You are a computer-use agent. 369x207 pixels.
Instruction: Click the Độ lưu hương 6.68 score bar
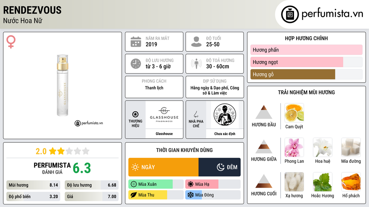tap(92, 185)
